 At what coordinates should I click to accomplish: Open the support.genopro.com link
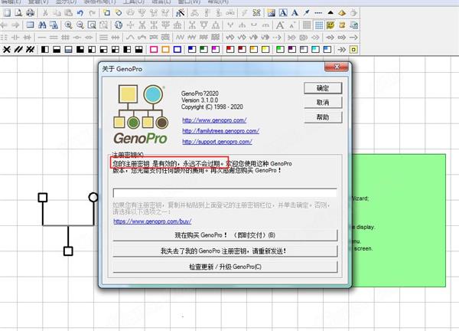(x=217, y=142)
